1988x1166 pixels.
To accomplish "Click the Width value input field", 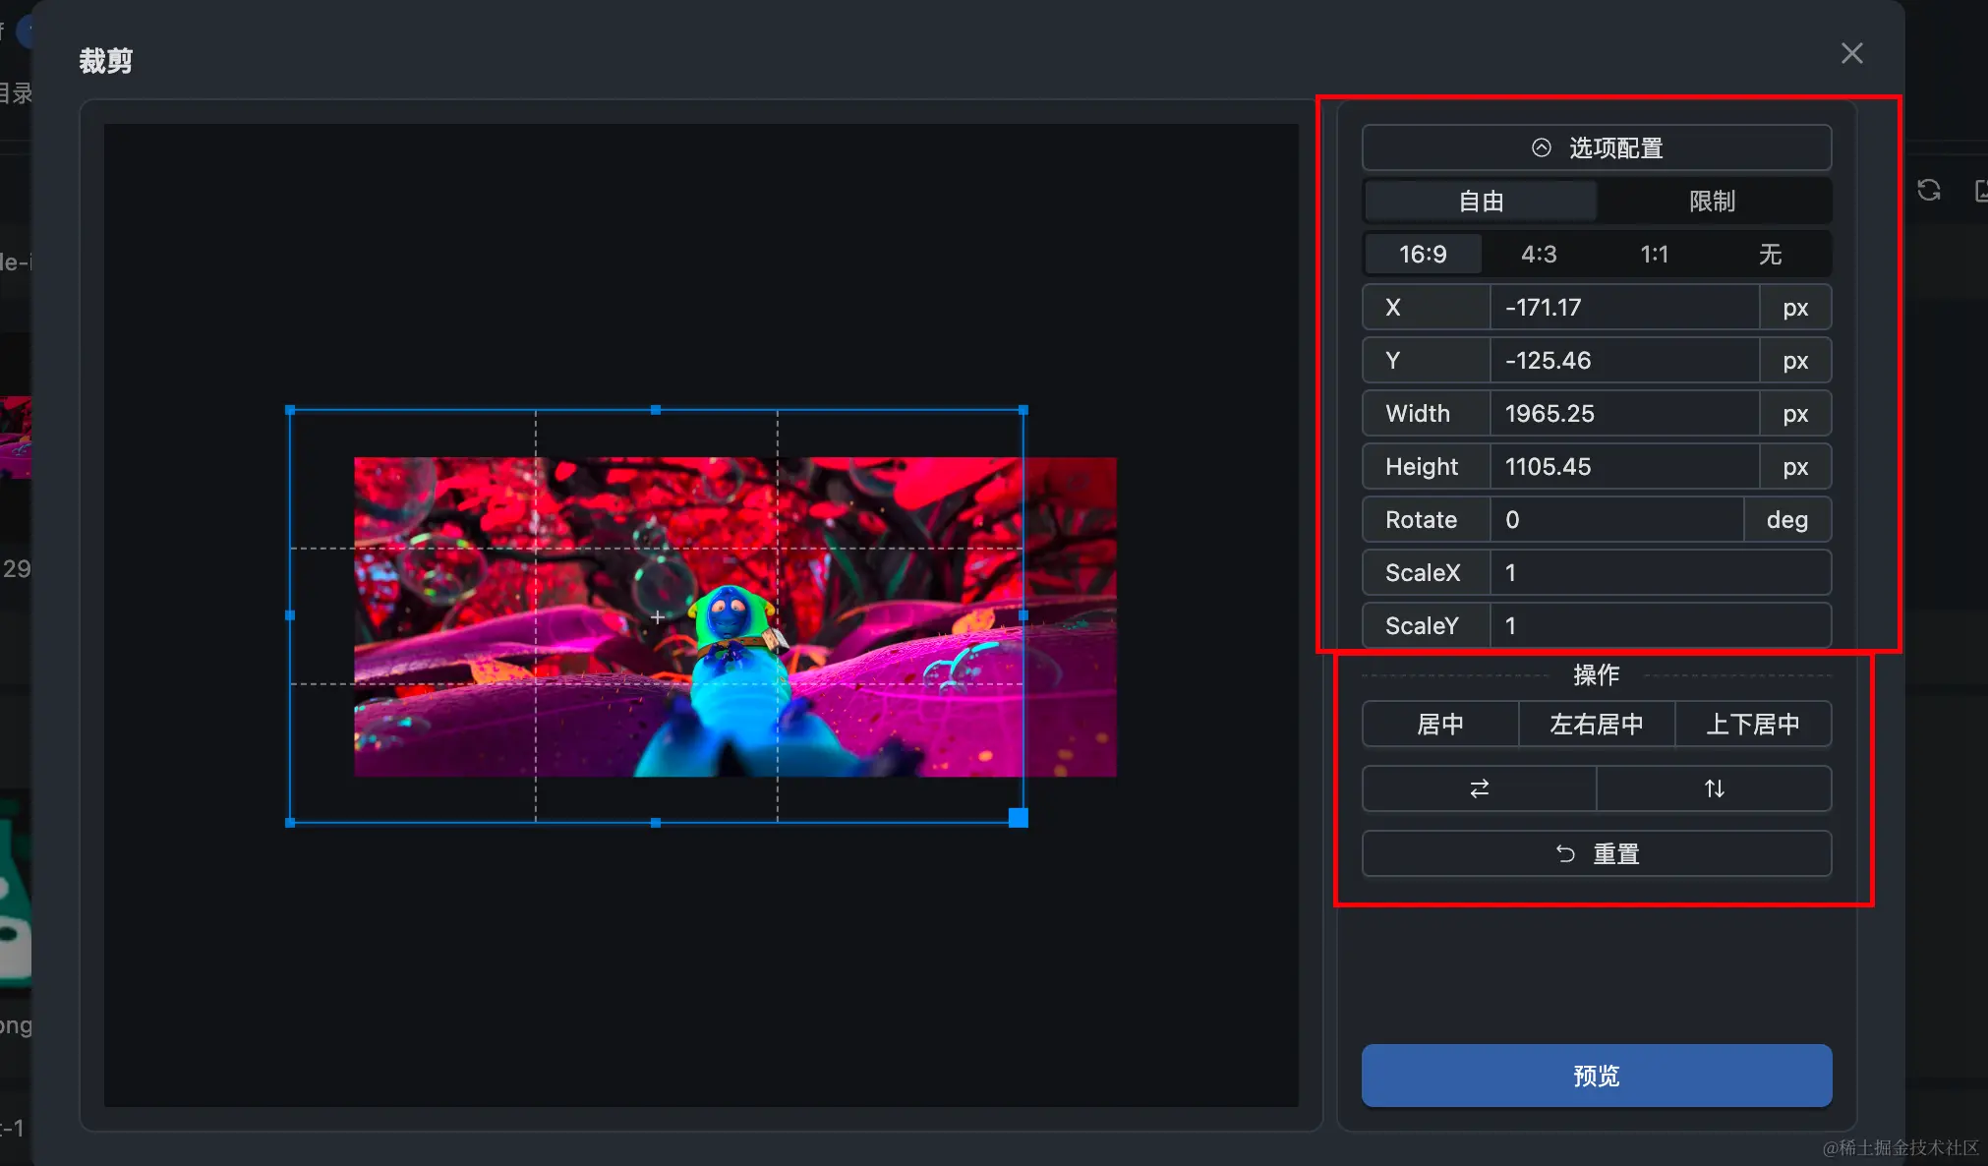I will click(1623, 414).
